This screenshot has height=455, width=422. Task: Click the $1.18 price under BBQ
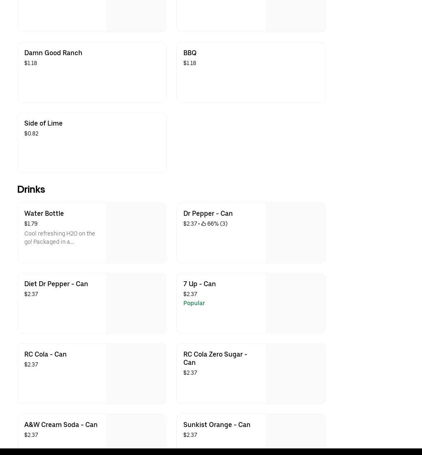pos(190,63)
